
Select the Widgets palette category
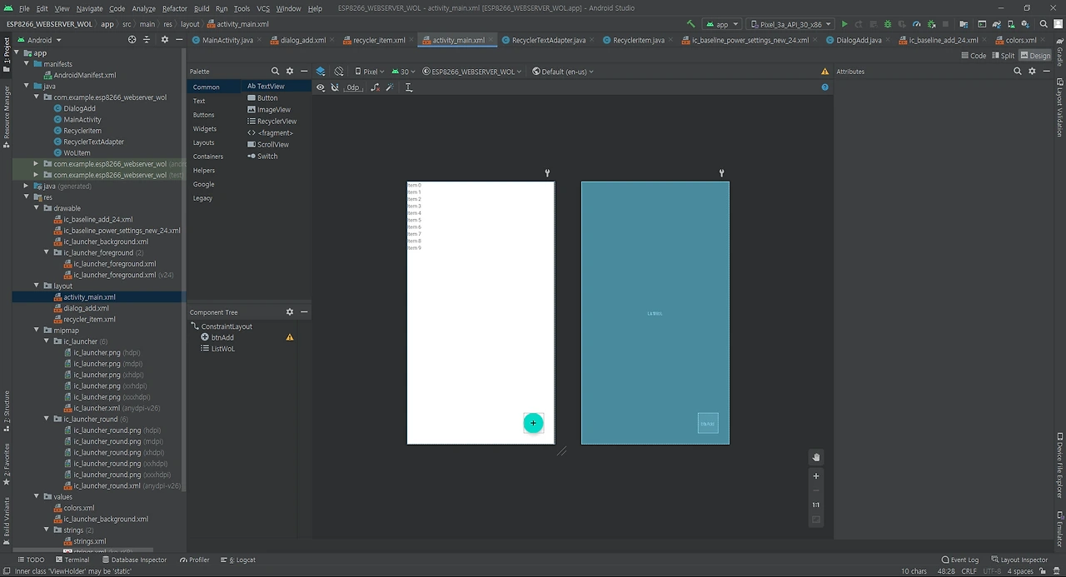click(x=205, y=129)
